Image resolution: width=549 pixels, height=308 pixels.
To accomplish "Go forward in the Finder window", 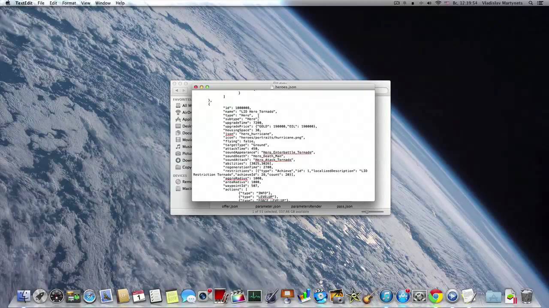I will pos(184,90).
